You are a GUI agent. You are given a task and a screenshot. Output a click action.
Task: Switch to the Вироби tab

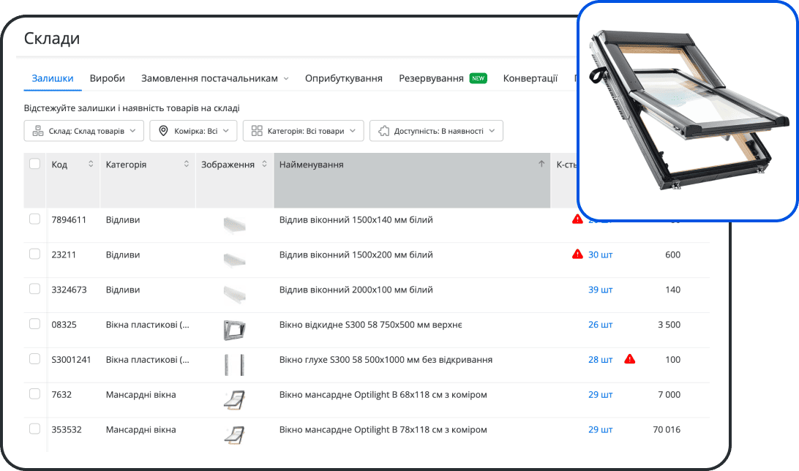[x=108, y=78]
